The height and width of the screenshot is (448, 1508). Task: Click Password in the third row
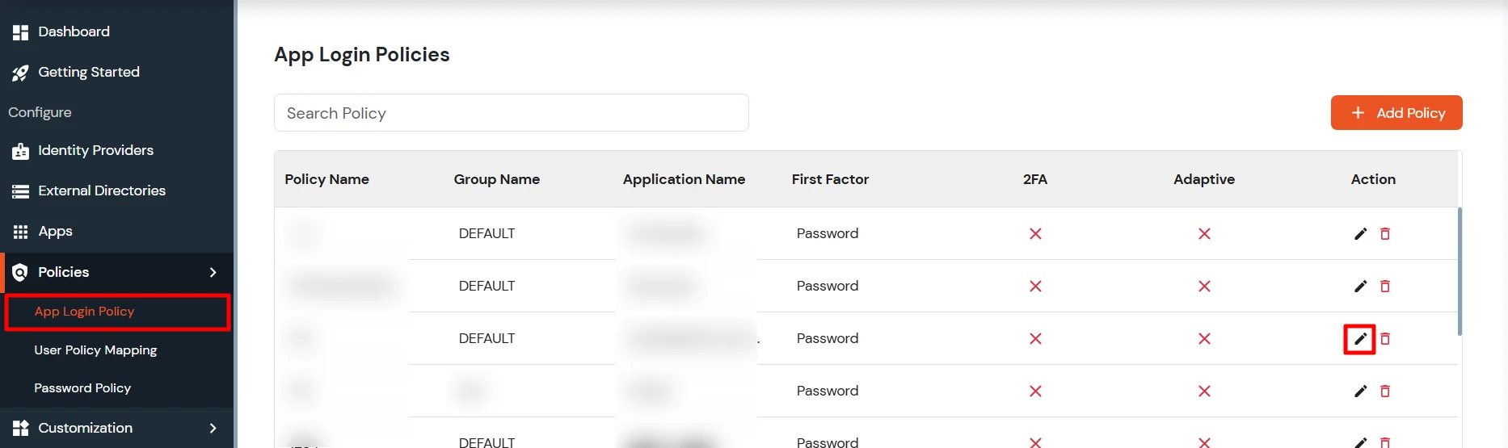[x=828, y=338]
